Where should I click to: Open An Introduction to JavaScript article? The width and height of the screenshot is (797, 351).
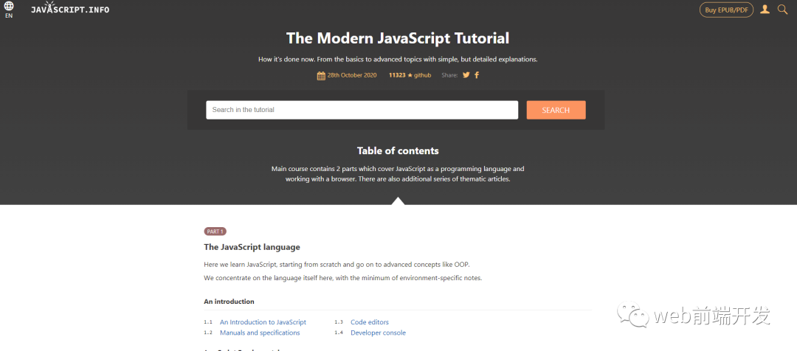[263, 322]
